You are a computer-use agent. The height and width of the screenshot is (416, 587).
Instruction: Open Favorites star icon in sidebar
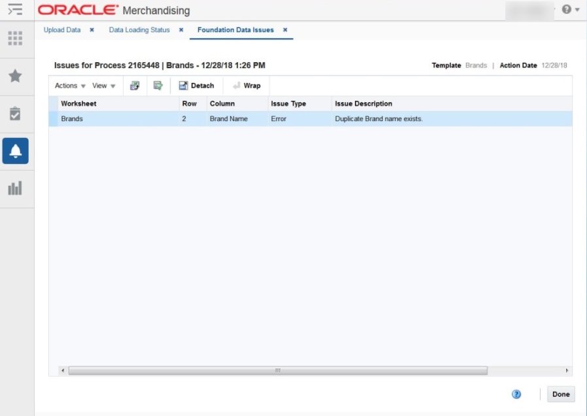pos(15,76)
